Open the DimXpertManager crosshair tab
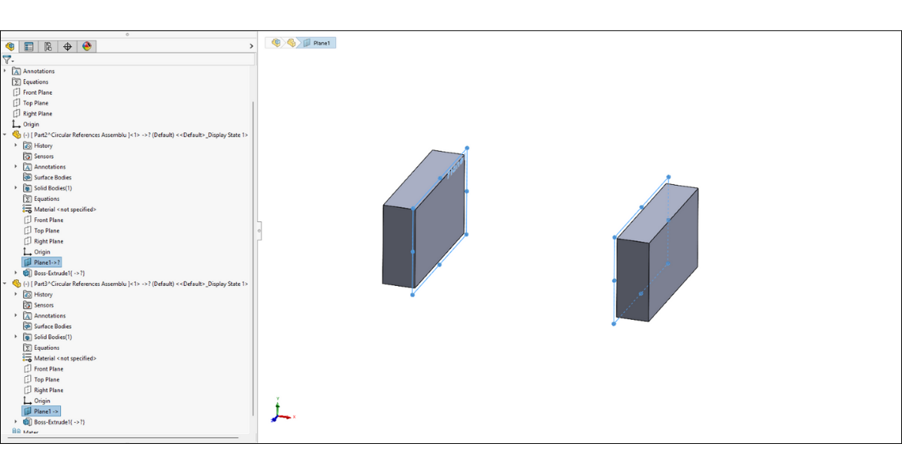This screenshot has height=474, width=902. pyautogui.click(x=68, y=46)
